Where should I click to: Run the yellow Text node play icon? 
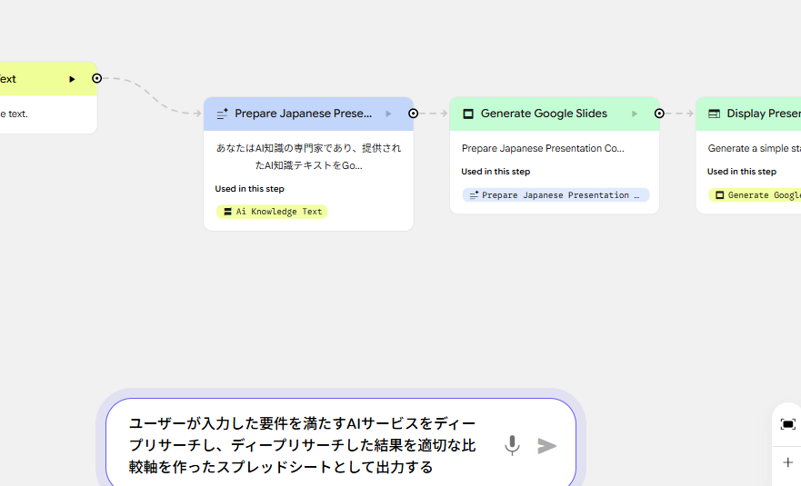tap(72, 79)
